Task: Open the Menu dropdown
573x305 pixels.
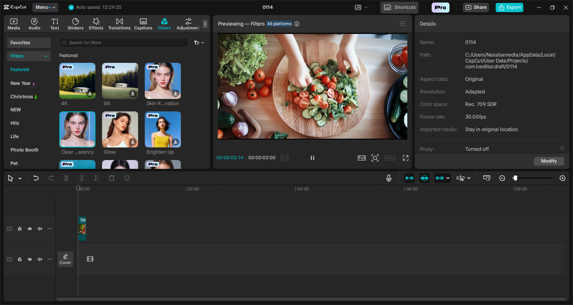Action: [x=45, y=7]
